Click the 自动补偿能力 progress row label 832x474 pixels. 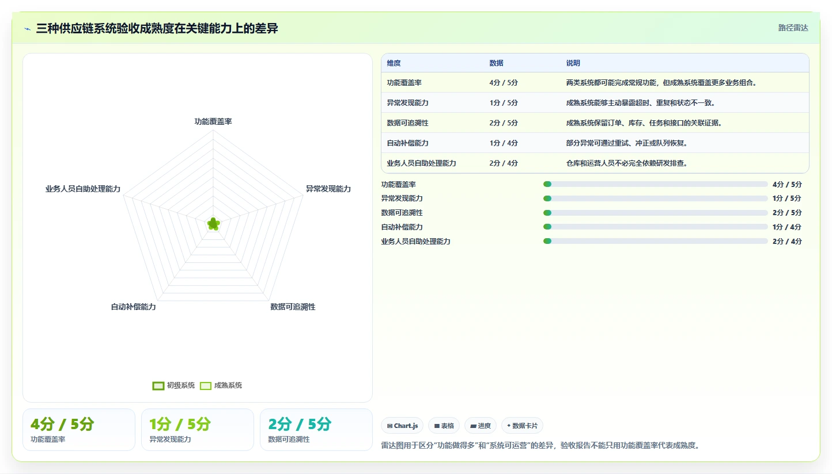tap(402, 227)
